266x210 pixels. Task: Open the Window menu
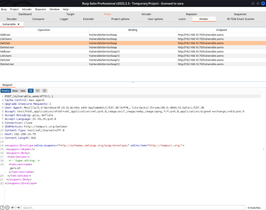pyautogui.click(x=55, y=9)
